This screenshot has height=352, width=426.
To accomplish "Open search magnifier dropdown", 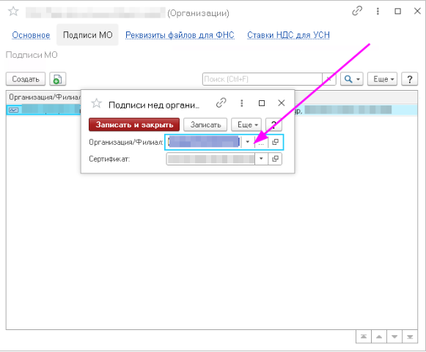I will tap(352, 79).
